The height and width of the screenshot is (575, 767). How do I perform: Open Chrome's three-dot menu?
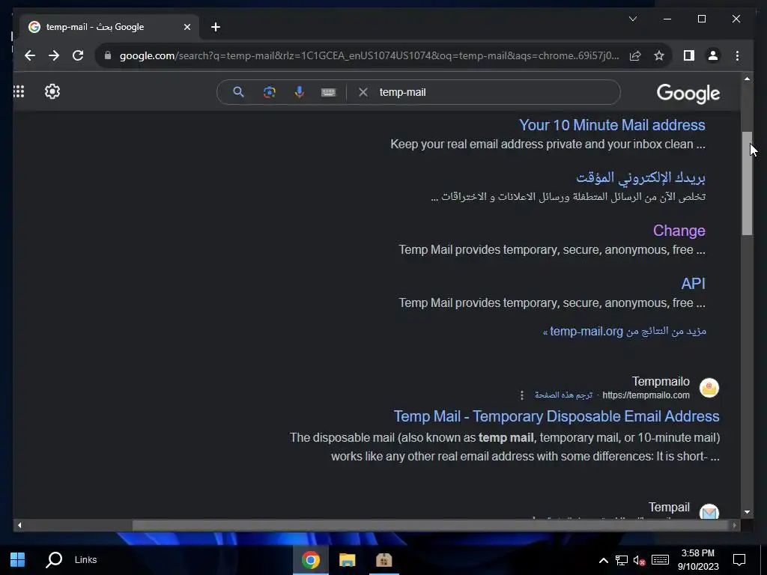point(737,55)
